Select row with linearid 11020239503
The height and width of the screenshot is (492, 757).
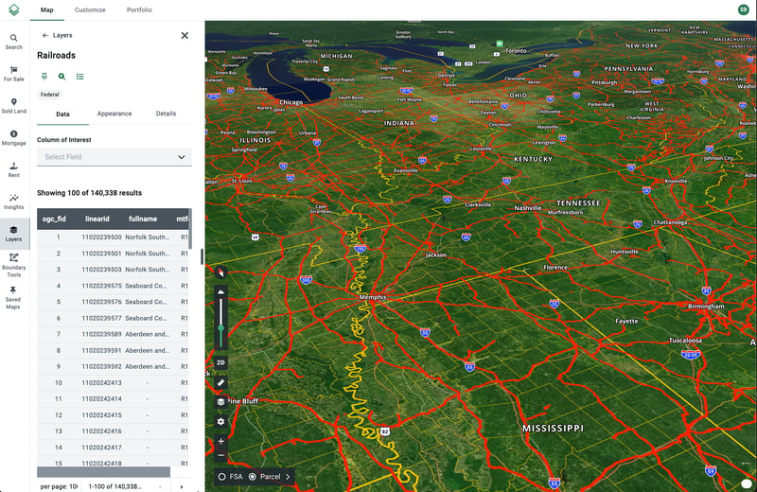[x=113, y=270]
